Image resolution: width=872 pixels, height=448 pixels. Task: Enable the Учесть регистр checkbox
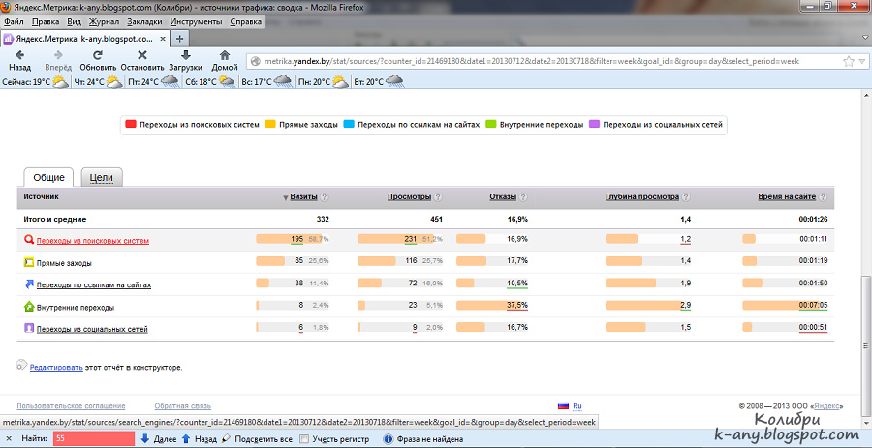pyautogui.click(x=304, y=439)
